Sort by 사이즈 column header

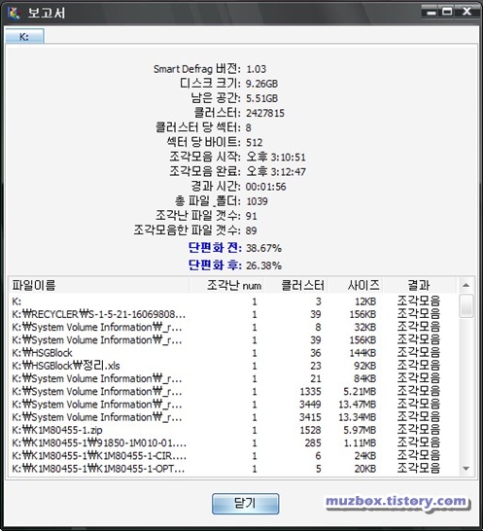[x=355, y=285]
